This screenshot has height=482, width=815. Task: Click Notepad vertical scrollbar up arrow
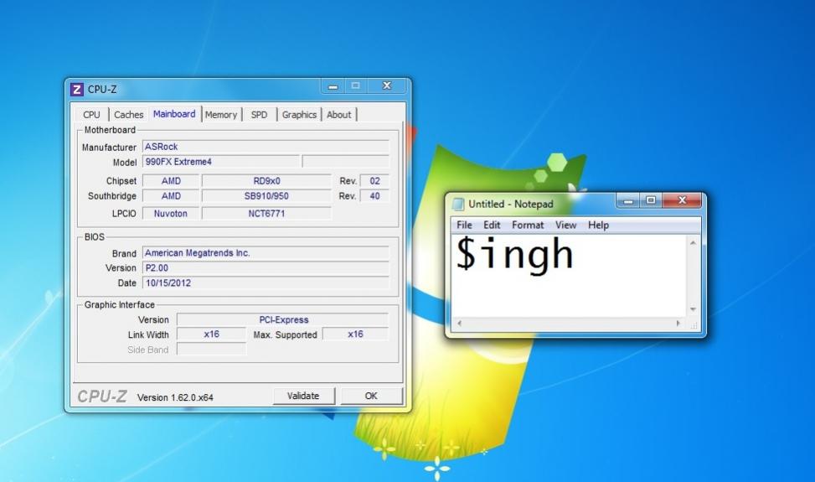tap(693, 243)
